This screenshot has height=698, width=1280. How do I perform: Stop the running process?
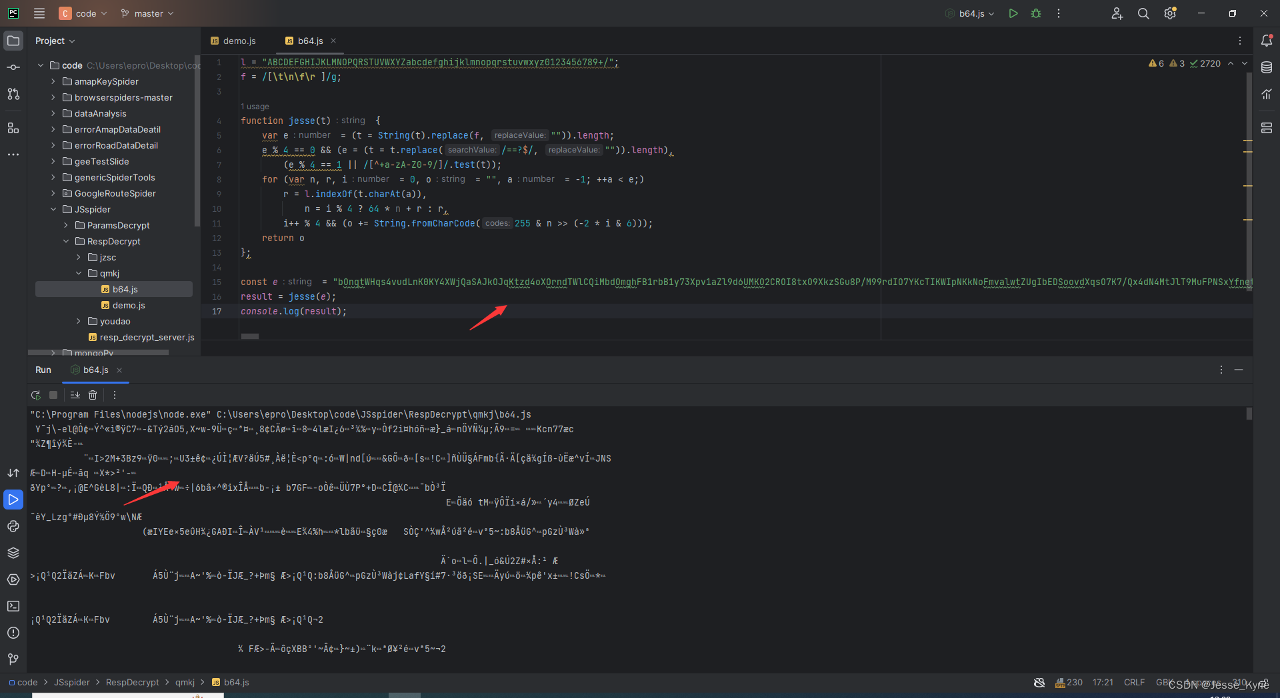tap(53, 395)
